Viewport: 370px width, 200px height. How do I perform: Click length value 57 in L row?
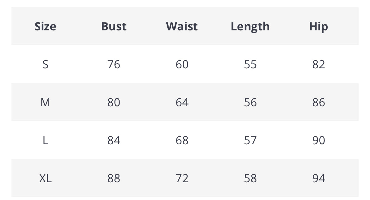click(x=250, y=140)
